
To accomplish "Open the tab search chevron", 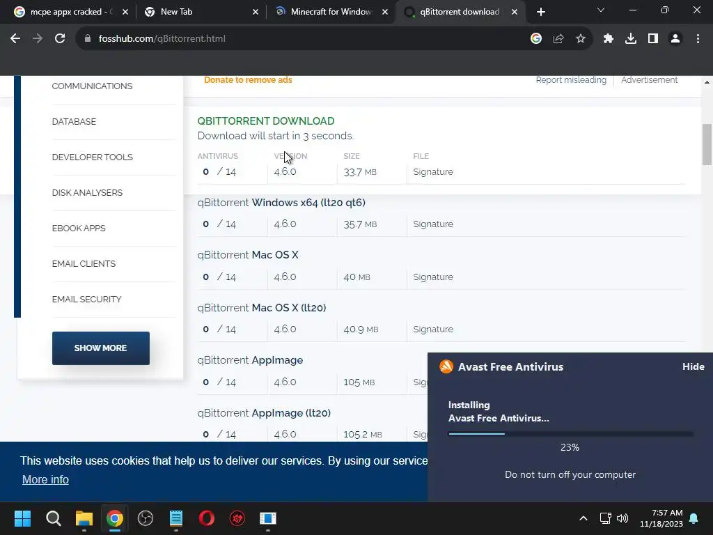I will tap(601, 10).
